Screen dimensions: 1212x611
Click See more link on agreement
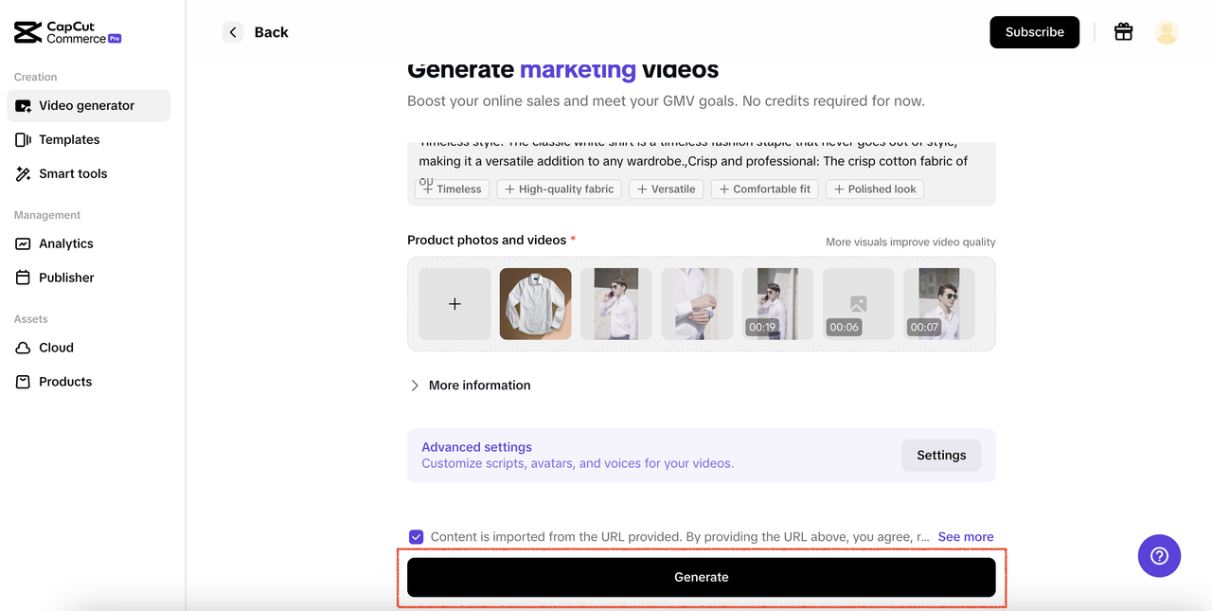[966, 537]
